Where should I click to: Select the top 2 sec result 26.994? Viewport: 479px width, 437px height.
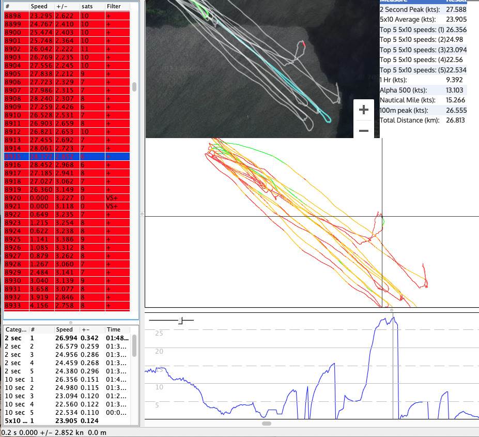[x=67, y=338]
